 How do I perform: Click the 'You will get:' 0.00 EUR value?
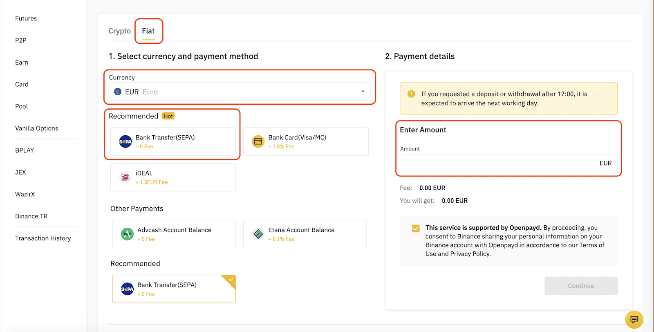point(455,201)
